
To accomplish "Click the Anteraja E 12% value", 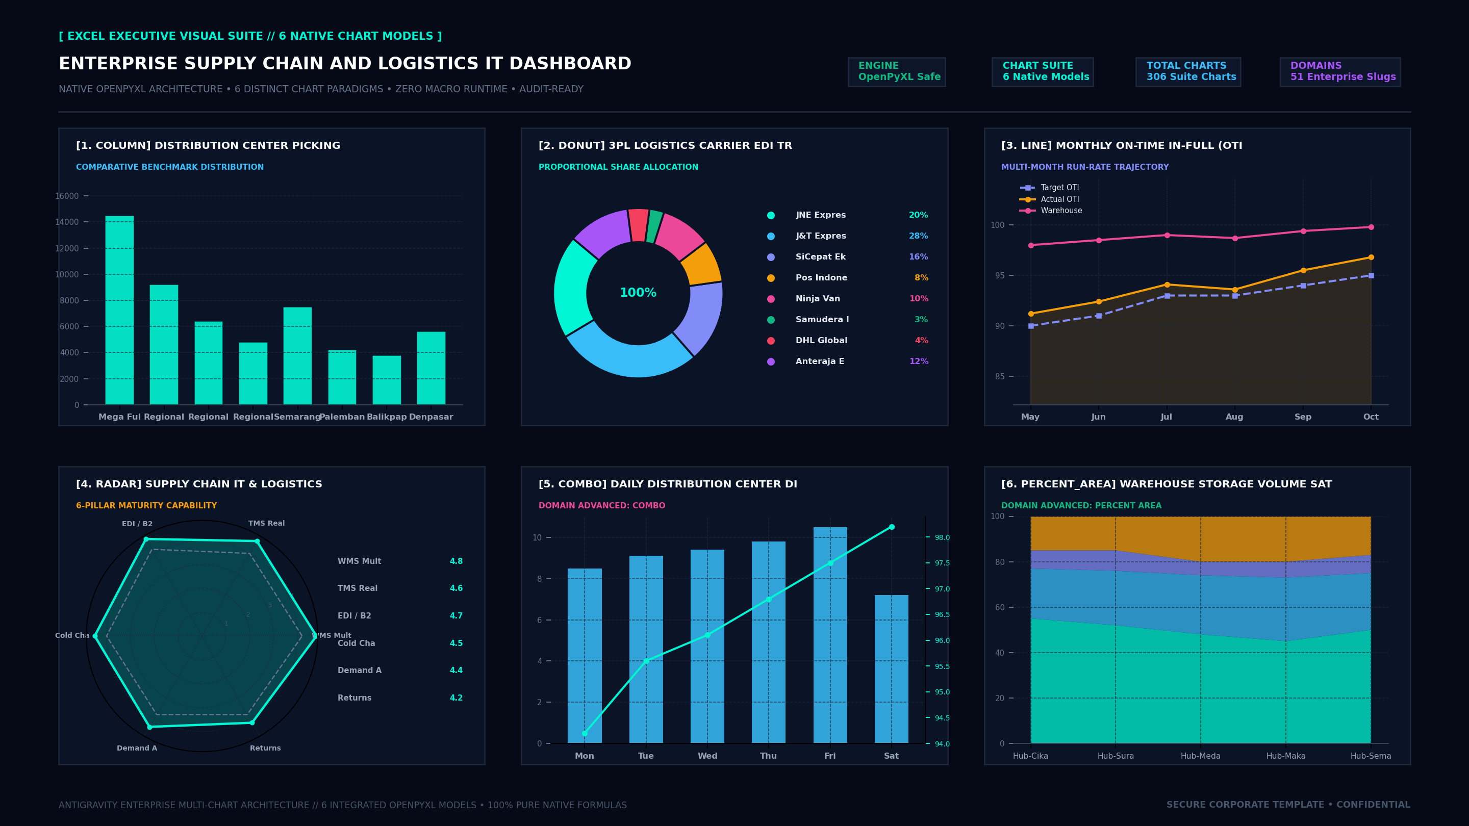I will point(918,362).
